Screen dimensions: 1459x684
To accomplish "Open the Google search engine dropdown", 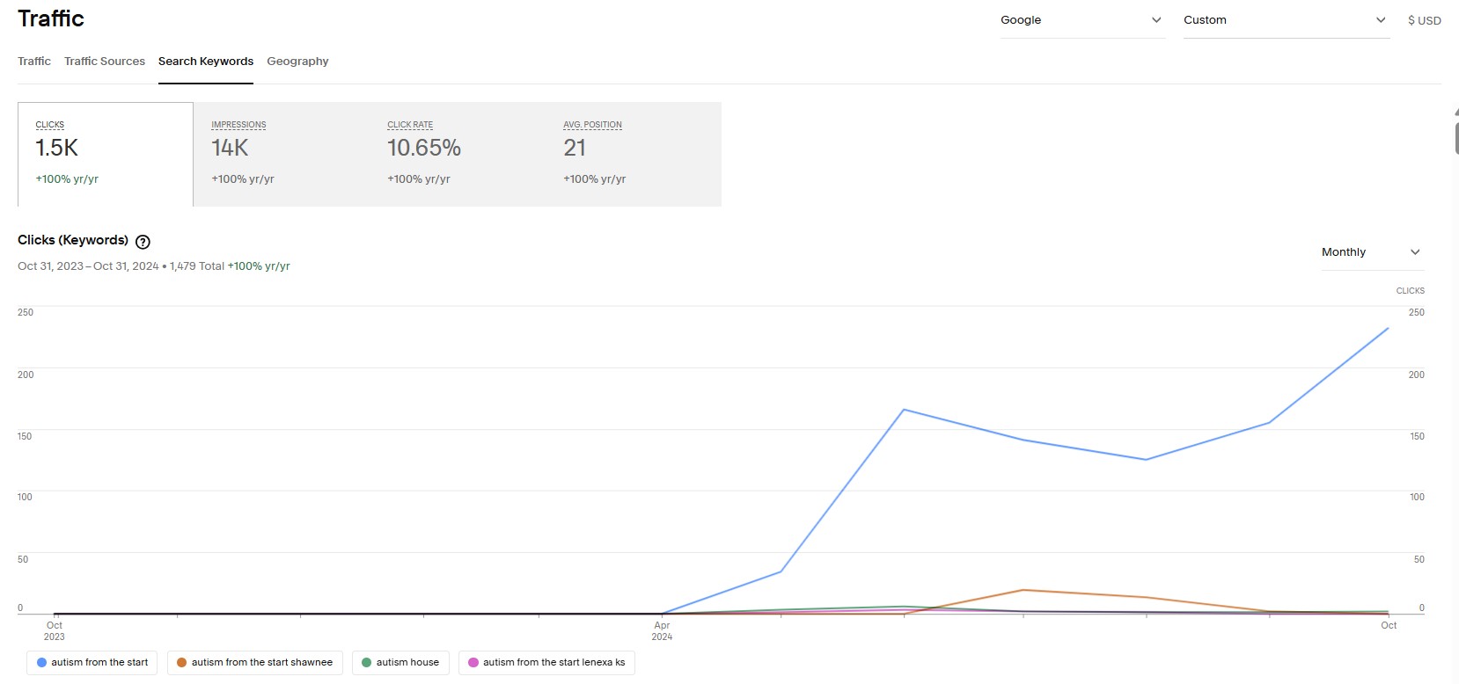I will pos(1082,20).
